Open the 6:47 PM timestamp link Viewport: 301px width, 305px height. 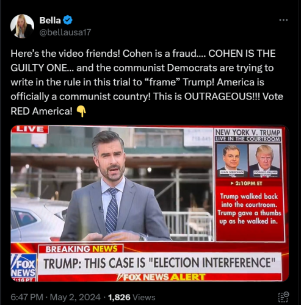click(x=27, y=297)
